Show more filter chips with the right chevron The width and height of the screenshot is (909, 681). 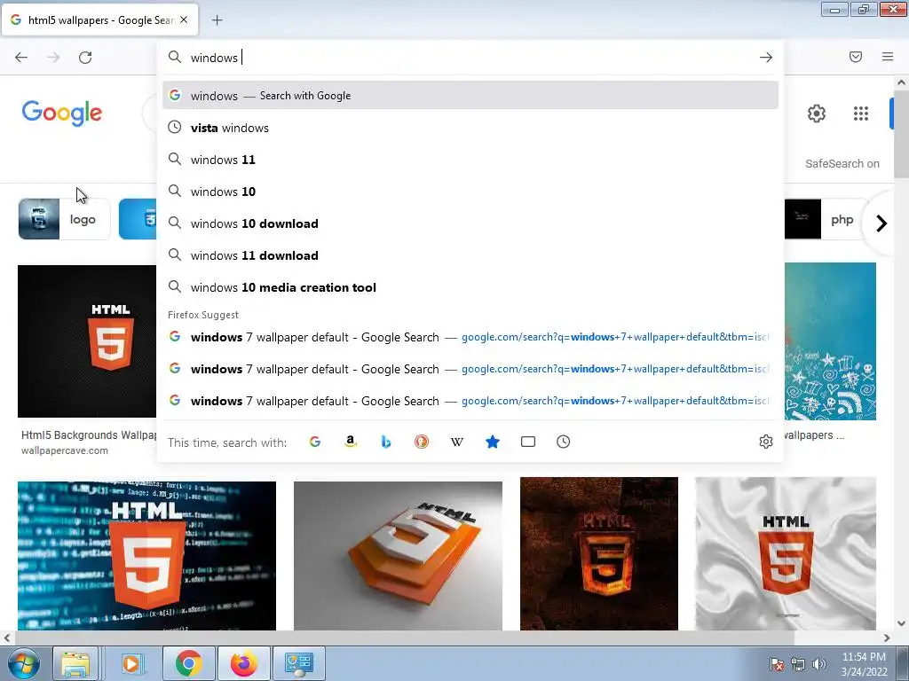coord(881,223)
